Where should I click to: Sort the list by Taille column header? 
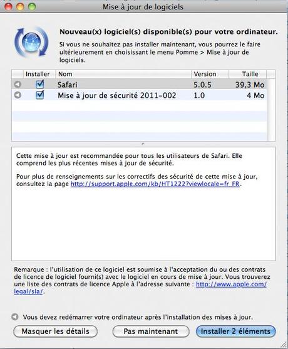pyautogui.click(x=247, y=74)
